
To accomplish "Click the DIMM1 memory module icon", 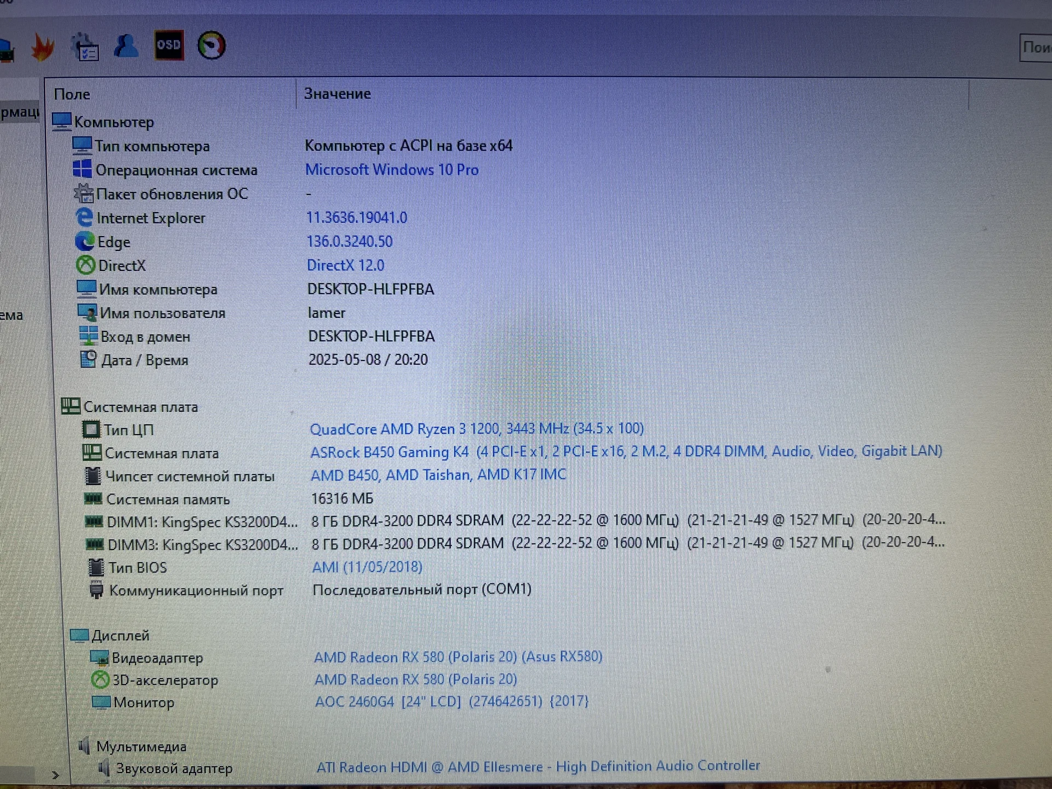I will pyautogui.click(x=94, y=521).
